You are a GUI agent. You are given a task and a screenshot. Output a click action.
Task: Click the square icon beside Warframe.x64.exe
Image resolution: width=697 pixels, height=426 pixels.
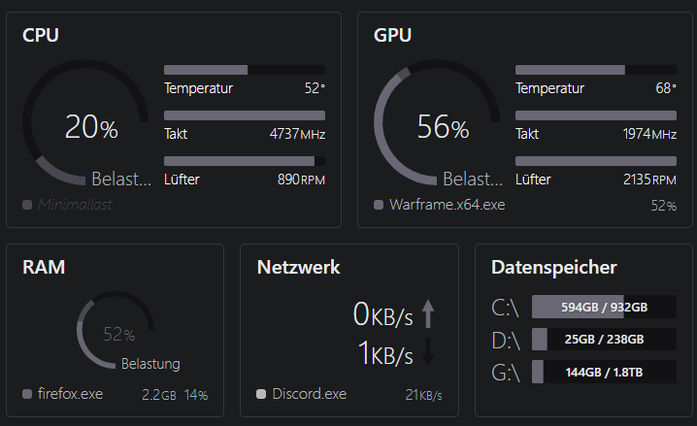pyautogui.click(x=379, y=205)
